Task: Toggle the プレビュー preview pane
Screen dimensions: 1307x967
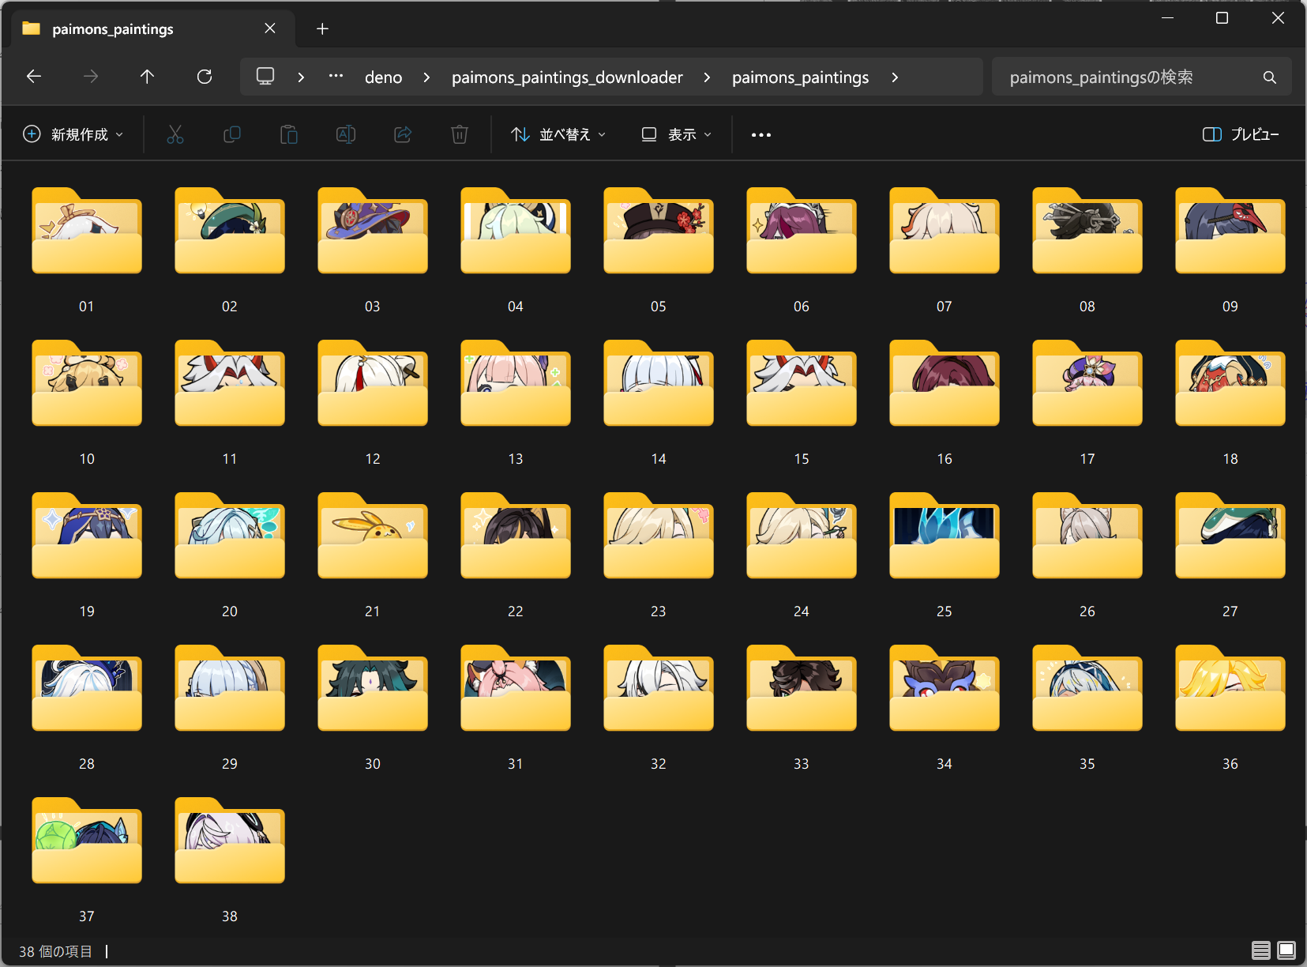Action: pos(1240,134)
